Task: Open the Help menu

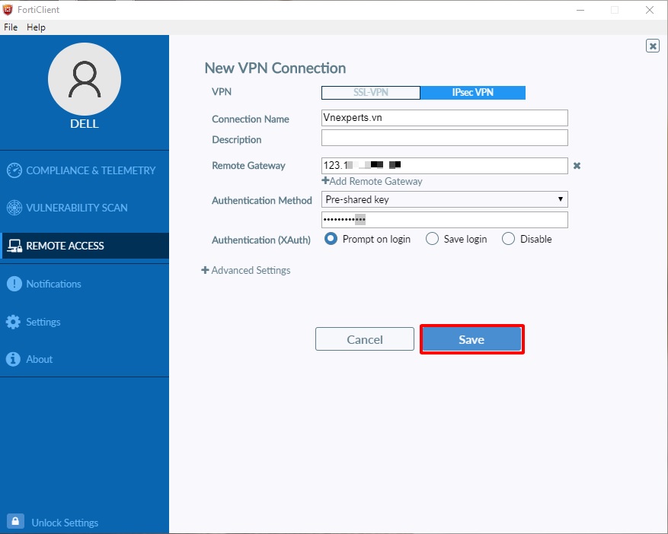Action: click(x=36, y=27)
